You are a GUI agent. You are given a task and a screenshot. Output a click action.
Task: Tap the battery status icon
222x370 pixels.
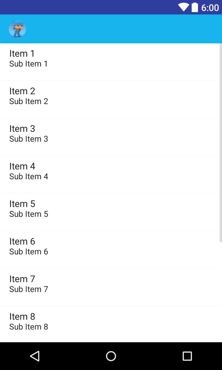tap(195, 7)
